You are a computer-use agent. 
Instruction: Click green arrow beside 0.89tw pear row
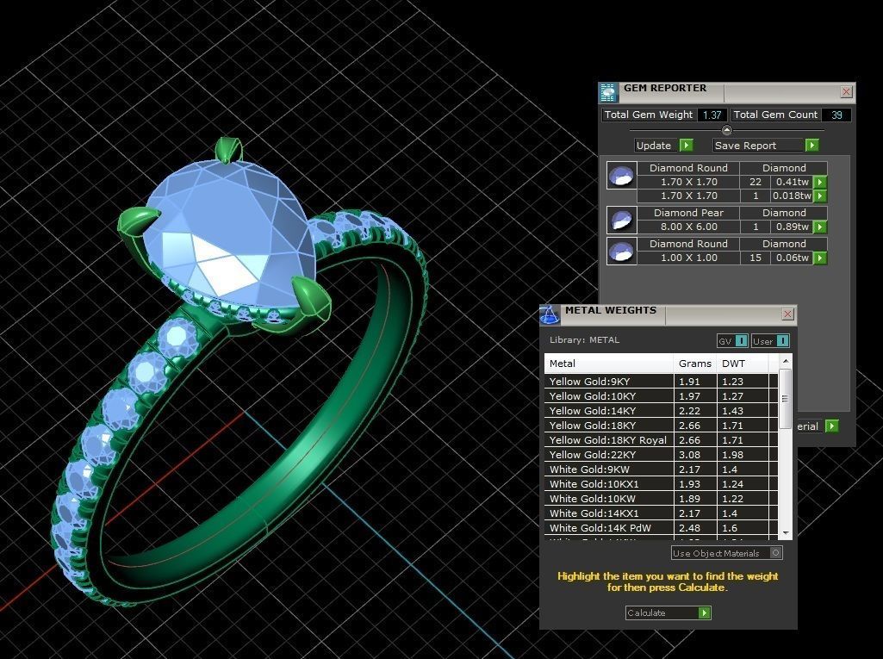click(820, 227)
